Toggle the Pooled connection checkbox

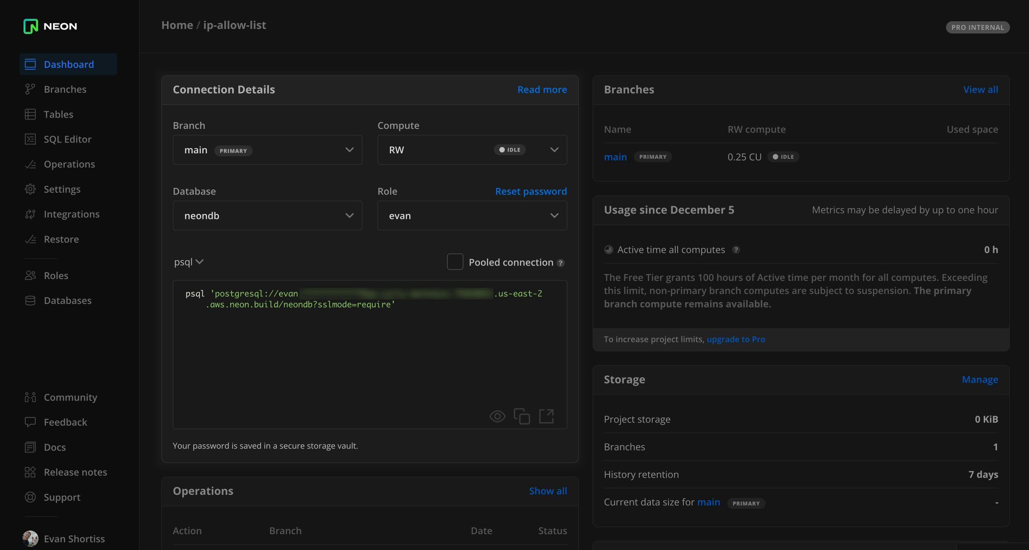tap(455, 261)
